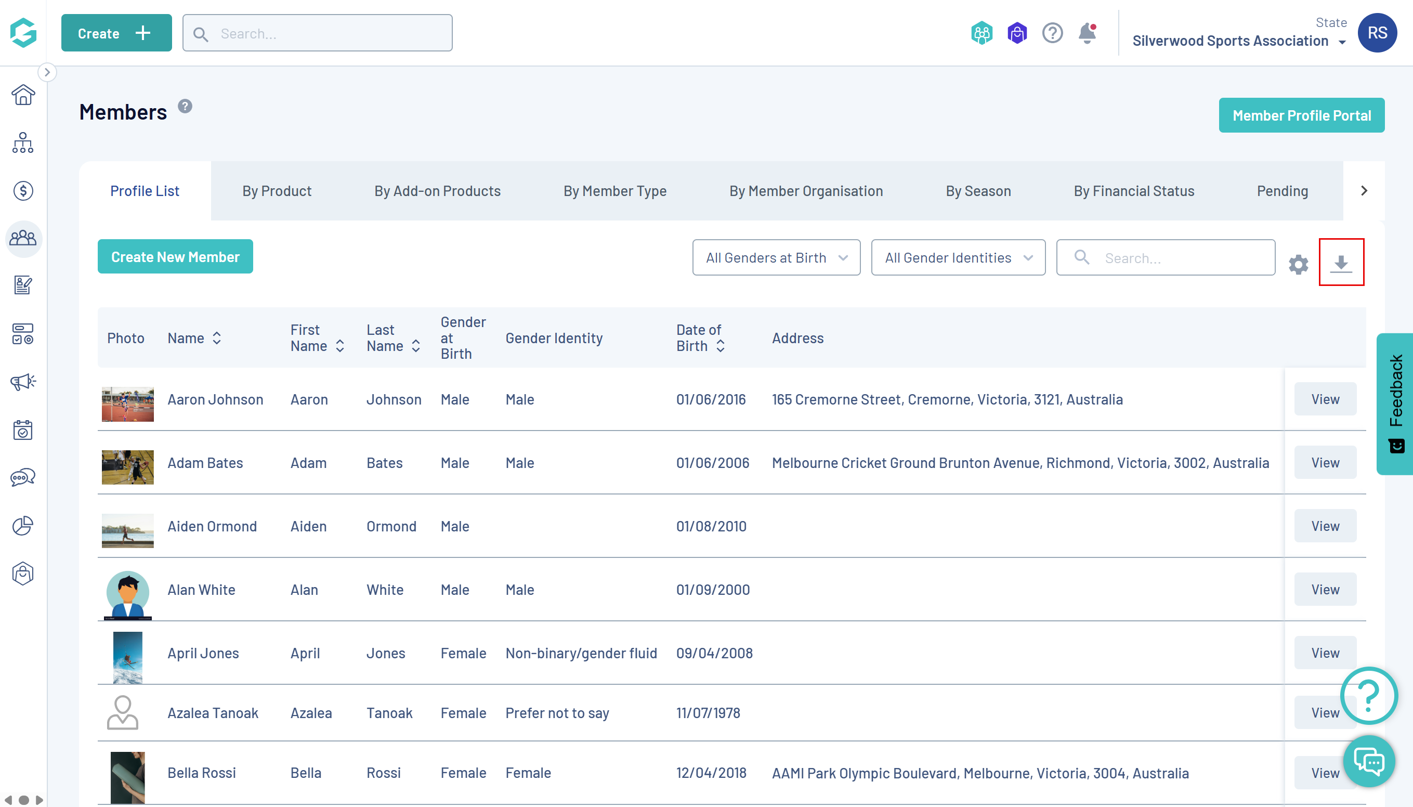Image resolution: width=1413 pixels, height=807 pixels.
Task: Click the Members help question mark
Action: pos(185,107)
